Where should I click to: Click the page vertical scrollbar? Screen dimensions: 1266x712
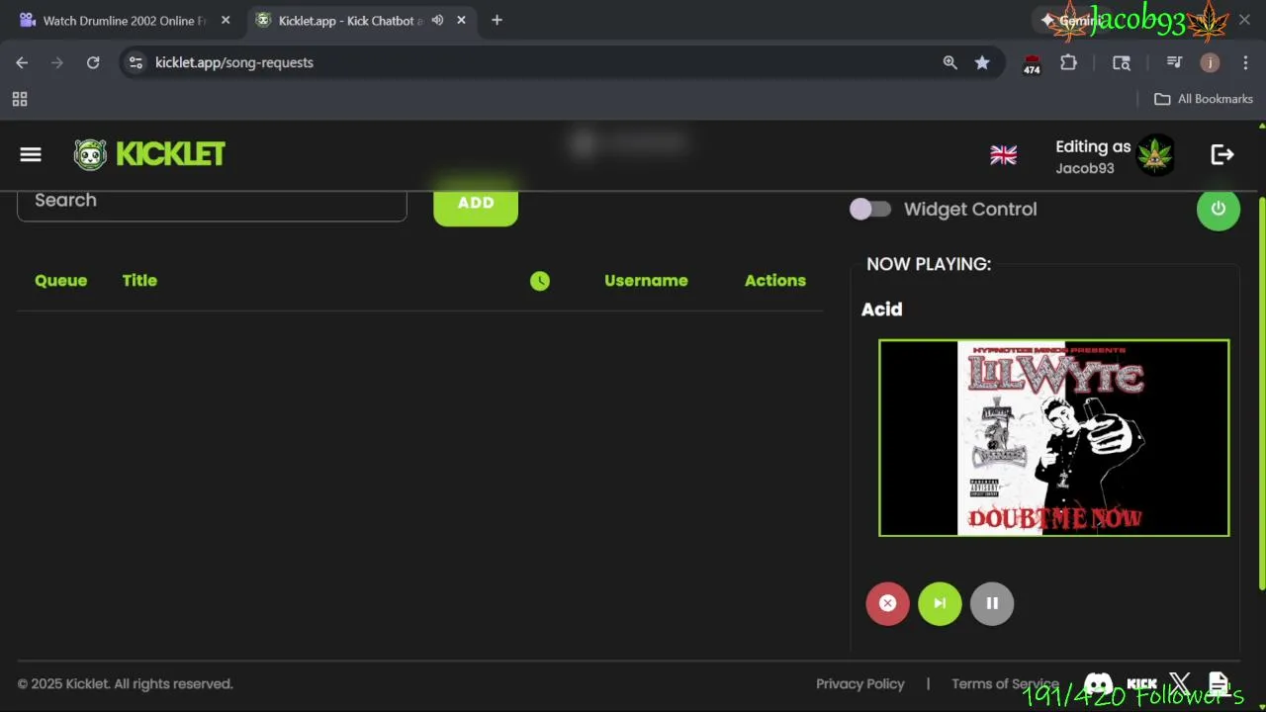(x=1261, y=396)
